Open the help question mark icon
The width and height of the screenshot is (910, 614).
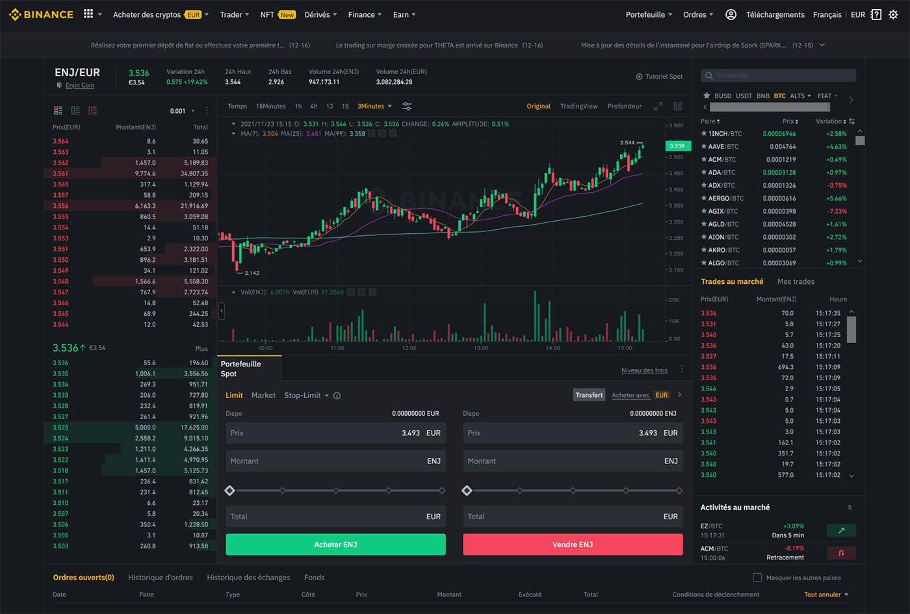tap(876, 14)
